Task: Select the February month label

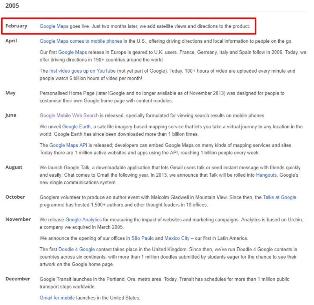Action: click(16, 26)
